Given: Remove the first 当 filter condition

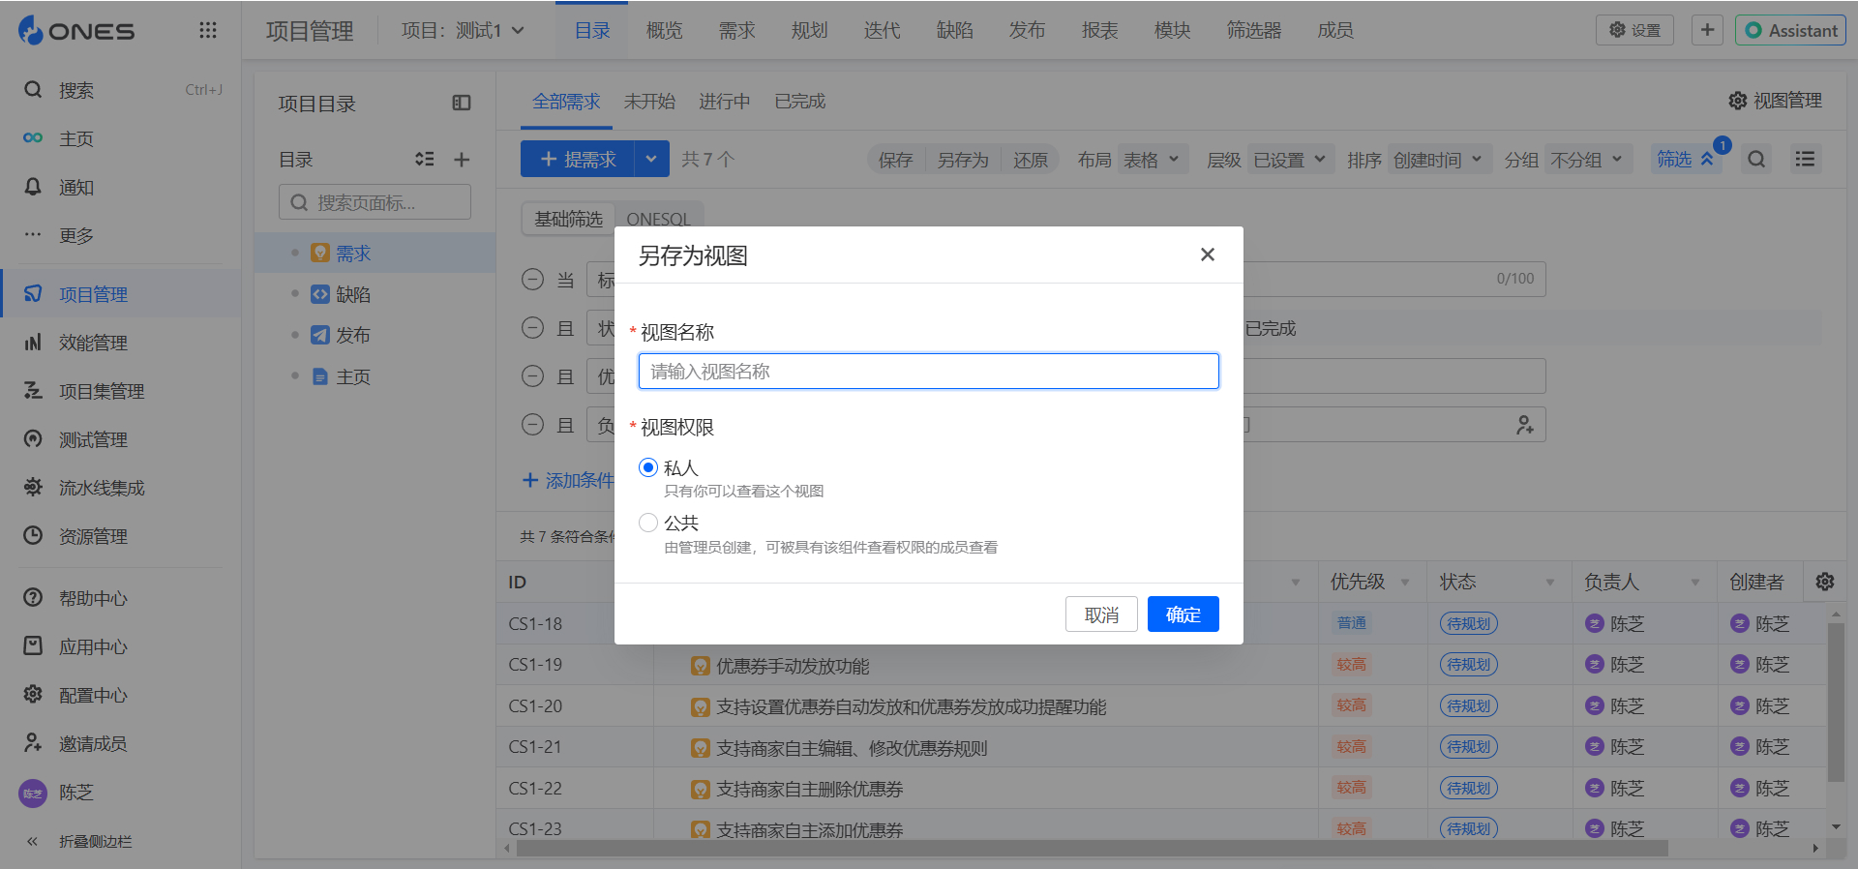Looking at the screenshot, I should (x=532, y=280).
